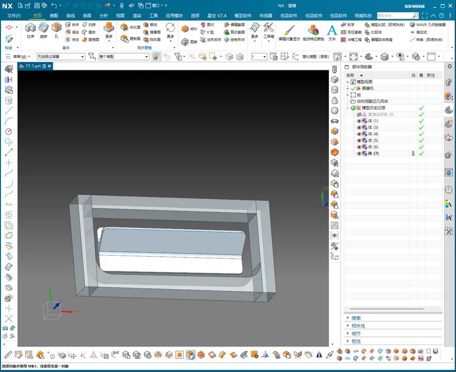
Task: Open the 文件(F) menu
Action: tap(14, 16)
